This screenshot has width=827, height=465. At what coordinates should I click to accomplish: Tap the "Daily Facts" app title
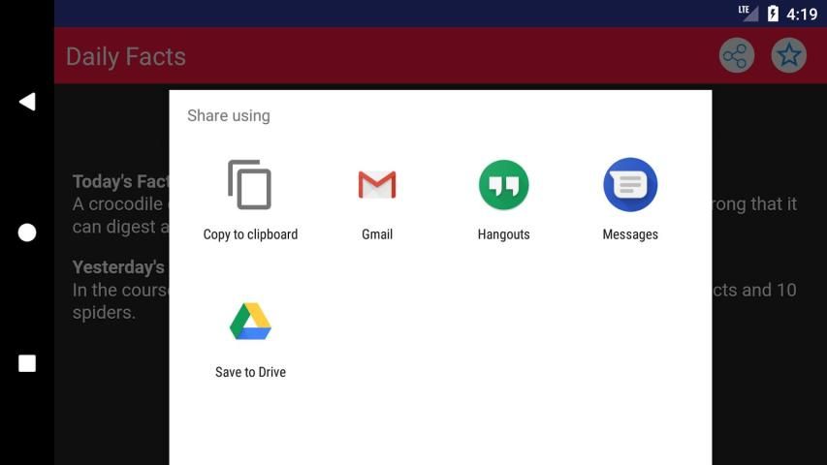coord(126,56)
